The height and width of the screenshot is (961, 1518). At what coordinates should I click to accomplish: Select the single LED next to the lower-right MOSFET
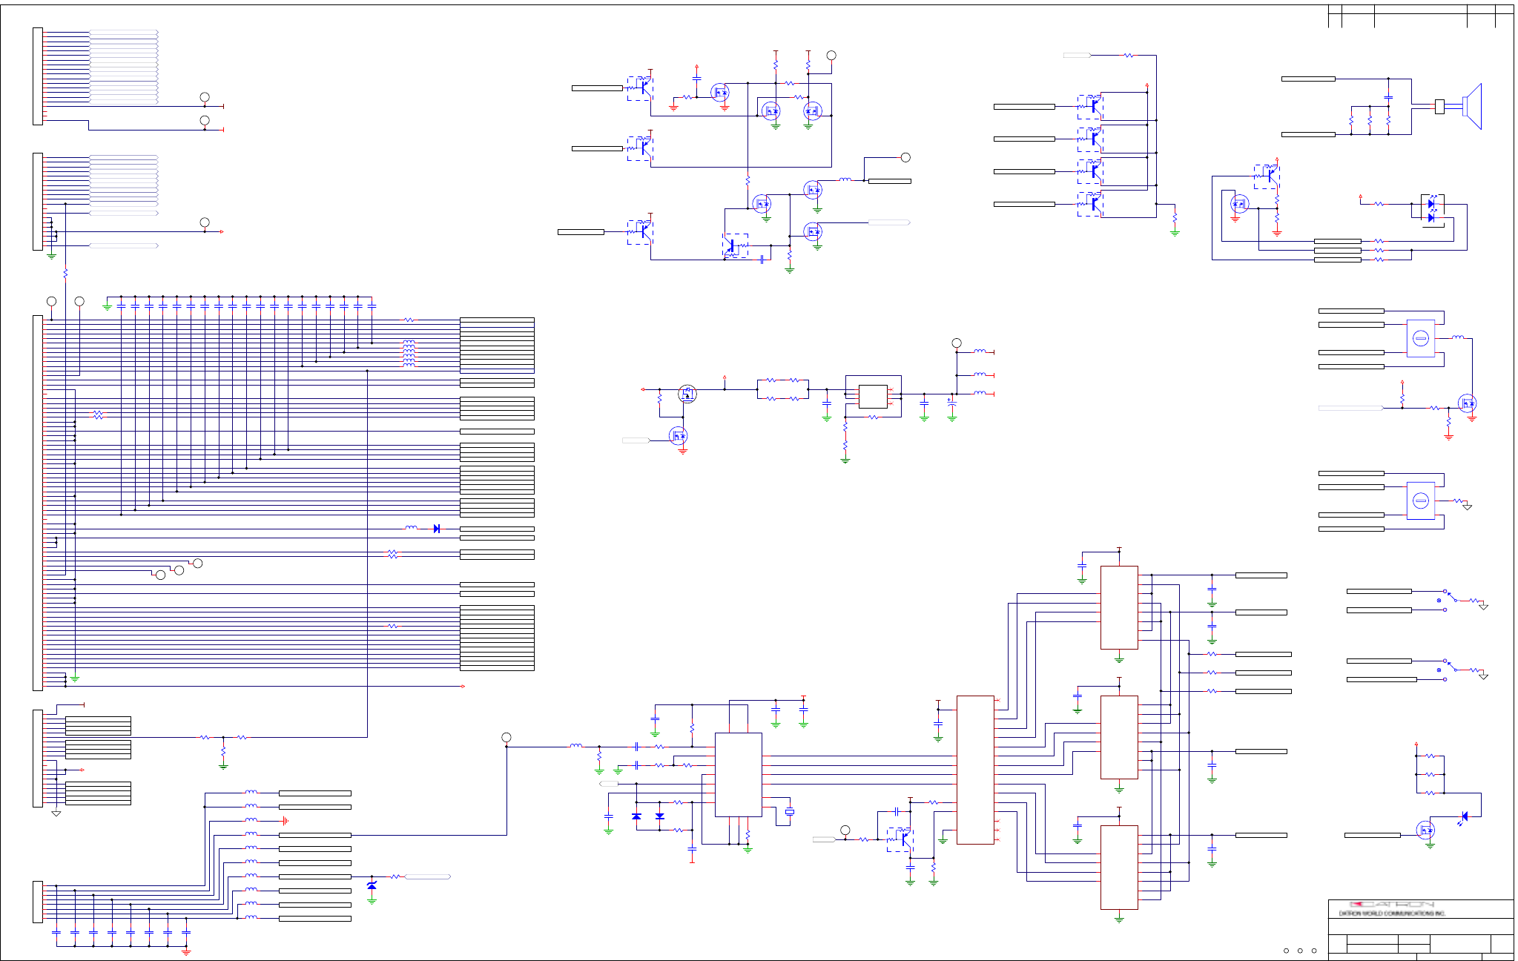1464,817
